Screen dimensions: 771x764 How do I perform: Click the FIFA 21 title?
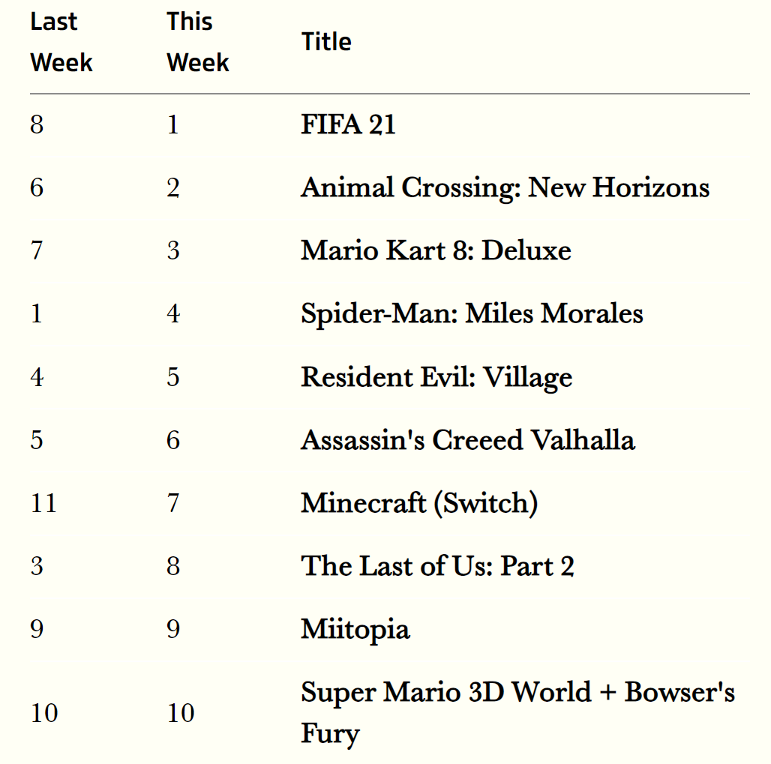[348, 124]
